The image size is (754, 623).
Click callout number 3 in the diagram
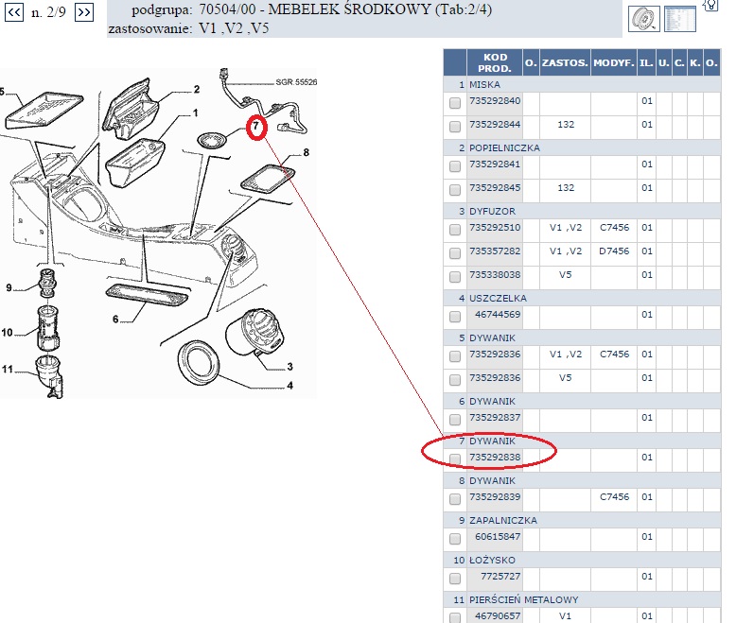pyautogui.click(x=289, y=367)
